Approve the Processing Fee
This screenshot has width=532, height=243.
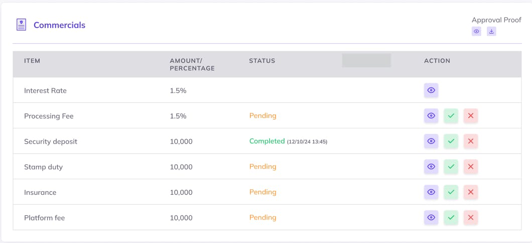point(451,115)
